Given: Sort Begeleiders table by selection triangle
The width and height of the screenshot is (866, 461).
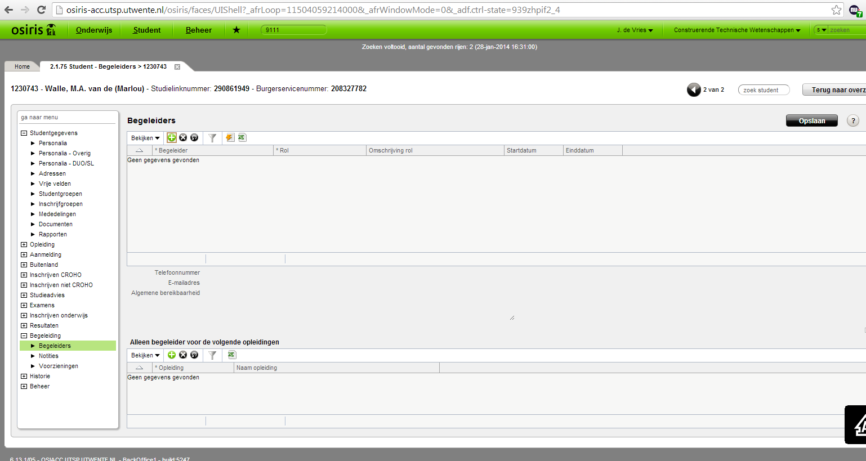Looking at the screenshot, I should pos(140,150).
